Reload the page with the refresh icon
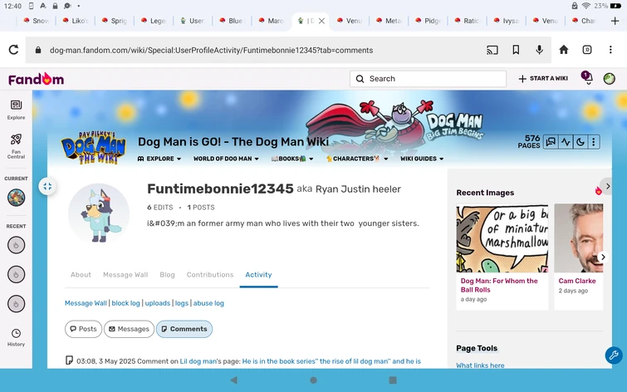 [x=13, y=50]
